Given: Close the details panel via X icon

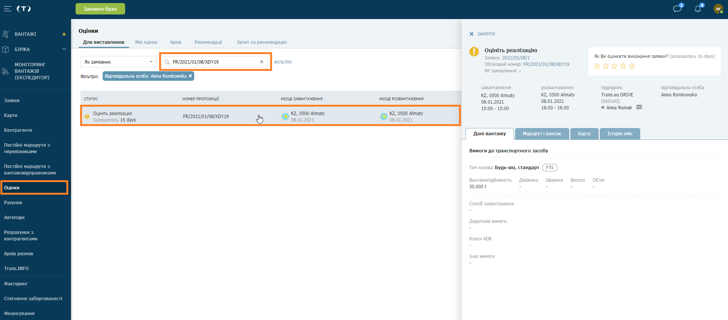Looking at the screenshot, I should tap(472, 34).
